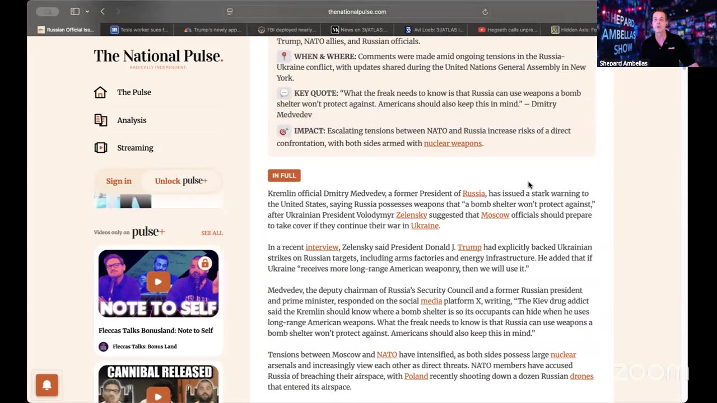The image size is (717, 403).
Task: Open the Analysis navigation link
Action: (132, 120)
